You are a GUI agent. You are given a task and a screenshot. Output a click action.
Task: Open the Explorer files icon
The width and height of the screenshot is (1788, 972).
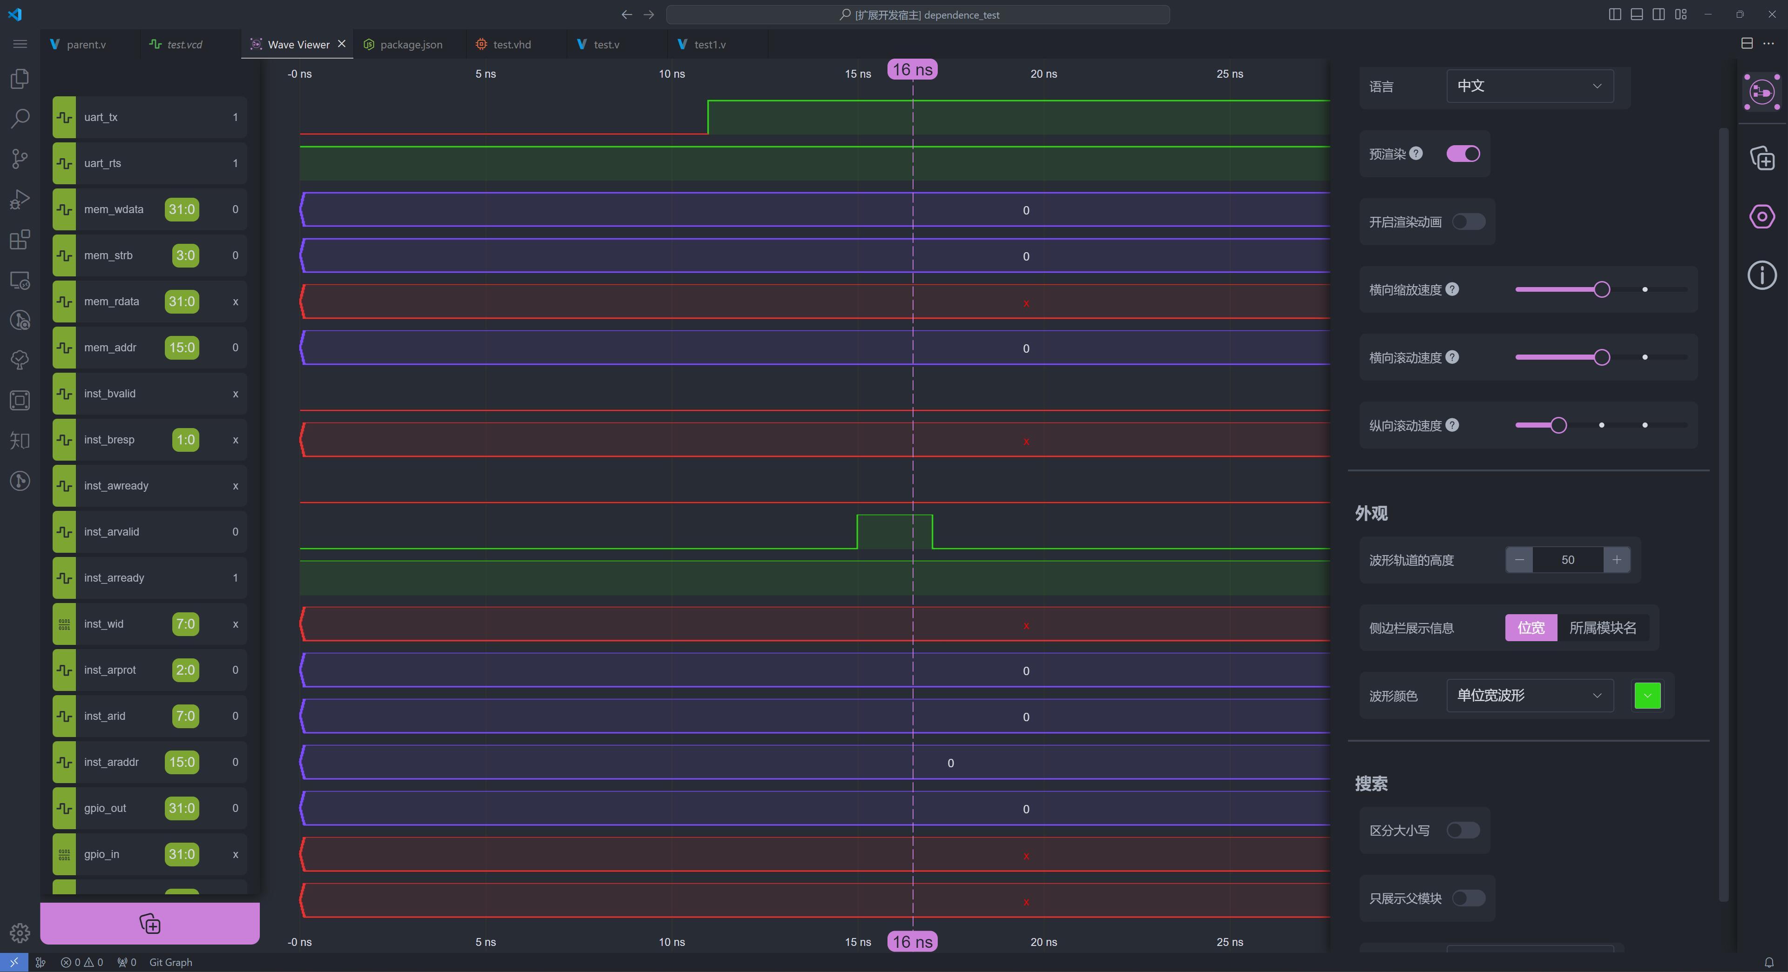click(20, 78)
